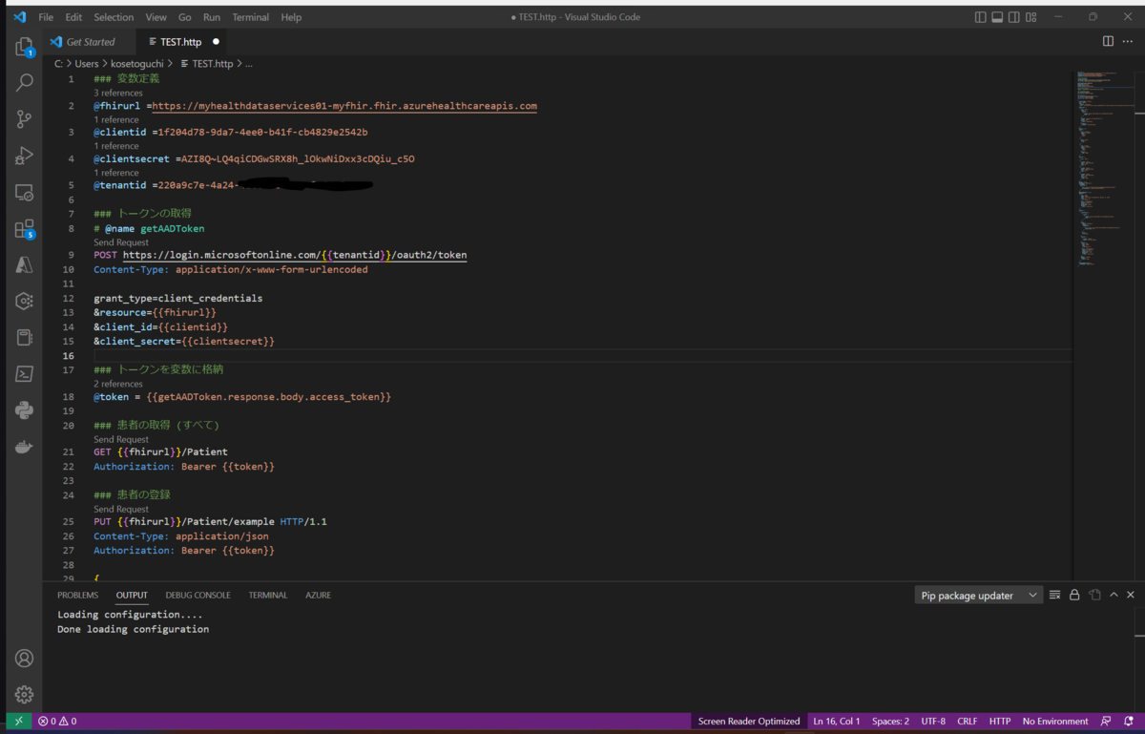Click the unsaved dot on TEST.http tab
The image size is (1145, 734).
[x=216, y=42]
